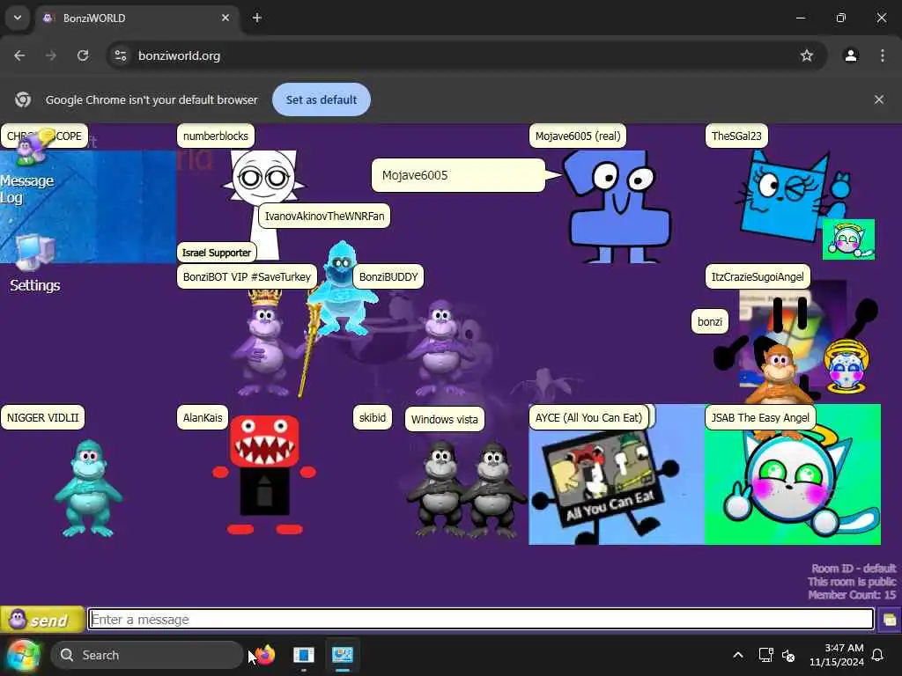This screenshot has width=902, height=676.
Task: Click the orange bonzi gorilla avatar
Action: click(x=780, y=373)
